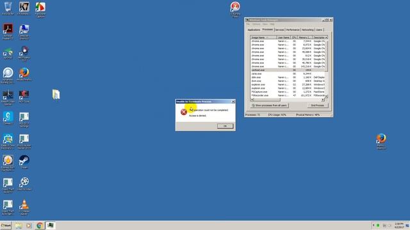Close the Unable to Terminate Process dialog
Screen dimensions: 410x230
point(233,102)
